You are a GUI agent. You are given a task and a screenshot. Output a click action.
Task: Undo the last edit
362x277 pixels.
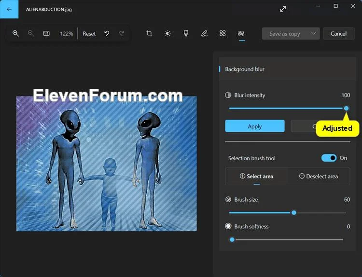[107, 33]
